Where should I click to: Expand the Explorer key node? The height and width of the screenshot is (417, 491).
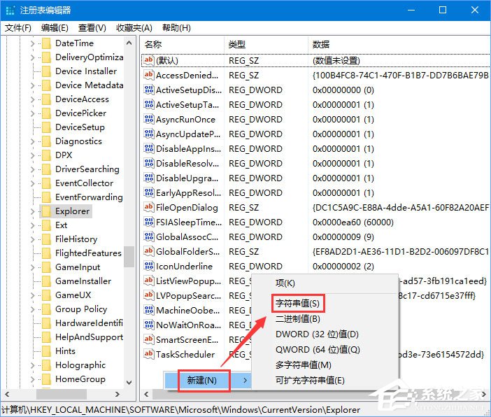[x=33, y=211]
